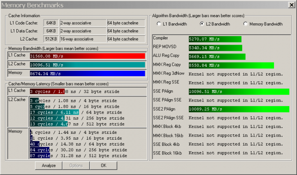Click the SSE2 PAlign 10089.25 MB/s bar

[239, 109]
